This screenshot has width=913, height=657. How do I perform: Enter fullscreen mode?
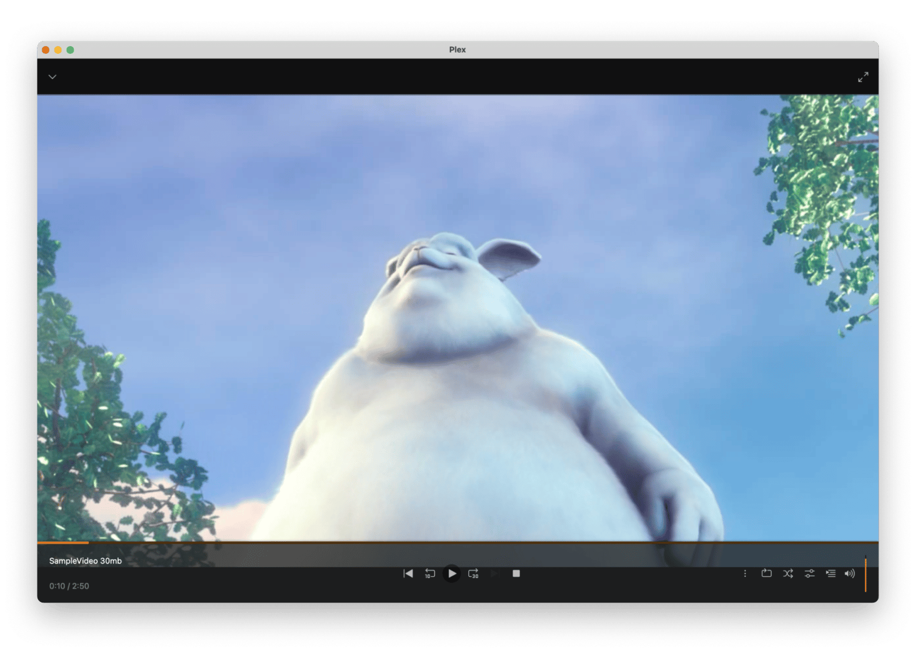(x=863, y=77)
